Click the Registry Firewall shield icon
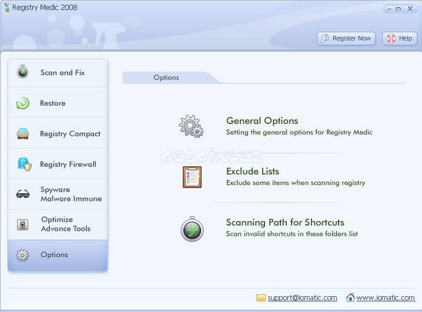Screen dimensions: 422x312 pyautogui.click(x=24, y=165)
